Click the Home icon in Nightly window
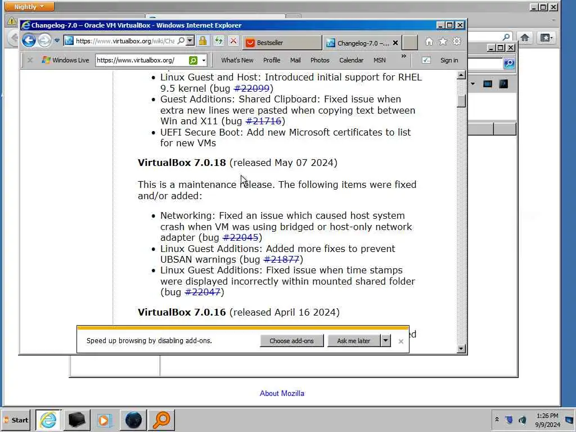 (x=525, y=38)
